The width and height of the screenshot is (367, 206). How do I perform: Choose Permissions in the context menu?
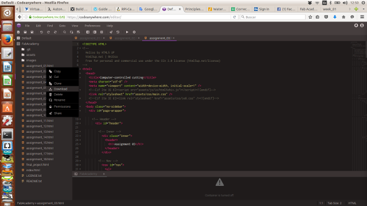[x=63, y=106]
